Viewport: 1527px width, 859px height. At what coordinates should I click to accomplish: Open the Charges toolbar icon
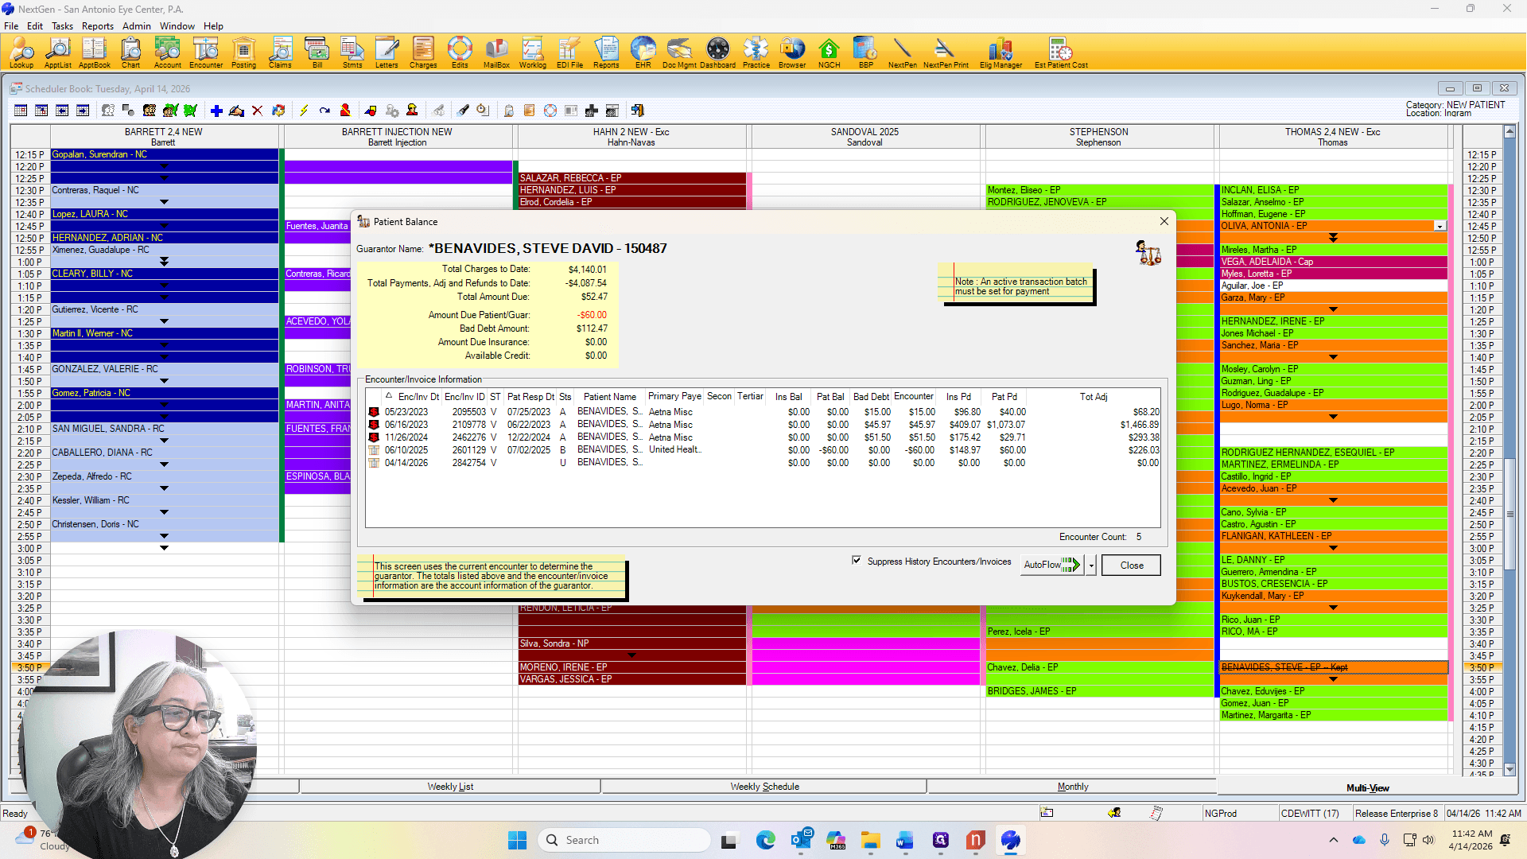click(x=423, y=52)
